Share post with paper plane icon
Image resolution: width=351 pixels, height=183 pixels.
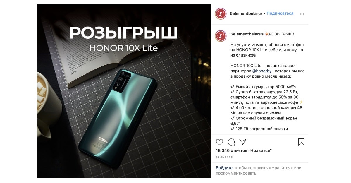tap(243, 142)
